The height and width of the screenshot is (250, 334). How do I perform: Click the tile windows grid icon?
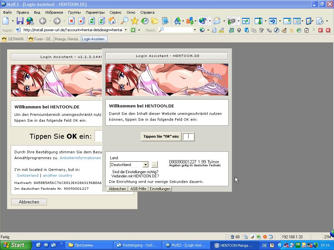point(297,21)
